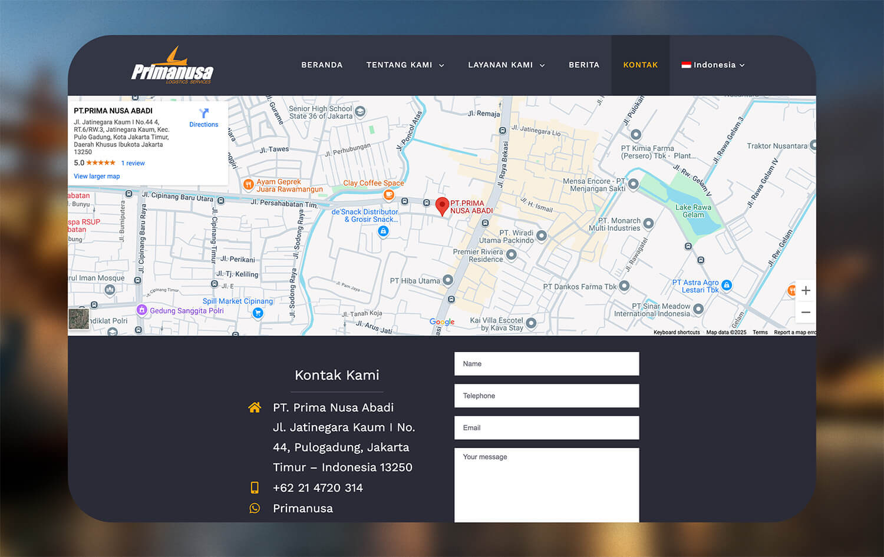884x557 pixels.
Task: Click the PT Astra Agro Lestari marker
Action: click(x=727, y=285)
